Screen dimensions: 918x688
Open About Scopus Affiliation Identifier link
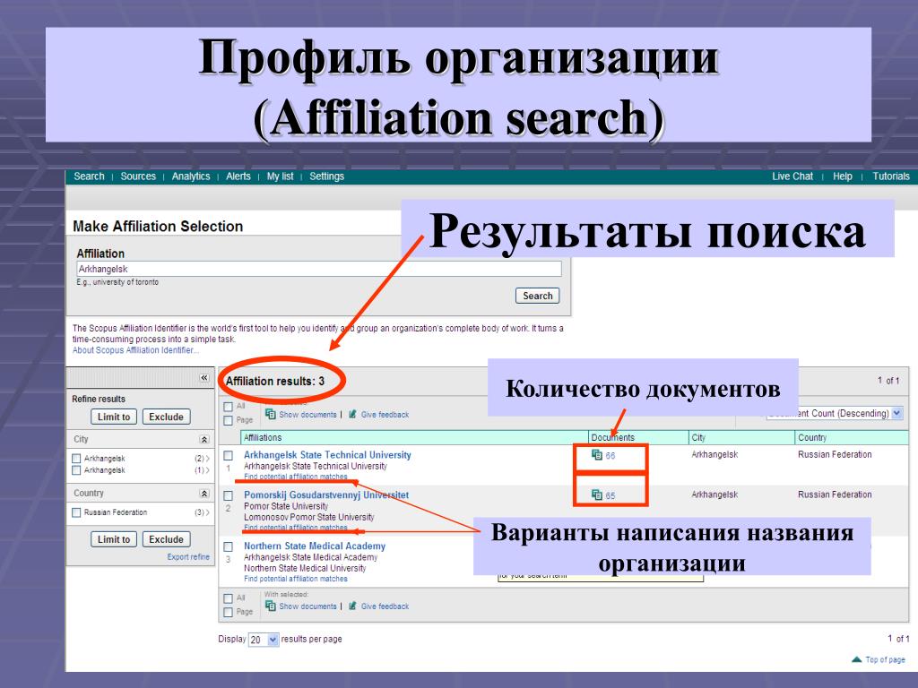(135, 350)
